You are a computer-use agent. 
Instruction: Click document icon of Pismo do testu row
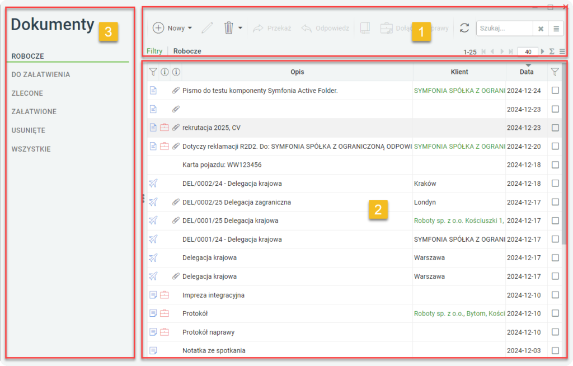tap(153, 90)
